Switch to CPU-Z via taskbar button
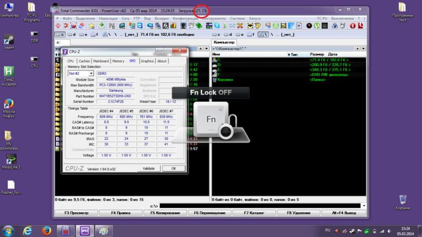Image resolution: width=422 pixels, height=237 pixels. click(85, 231)
